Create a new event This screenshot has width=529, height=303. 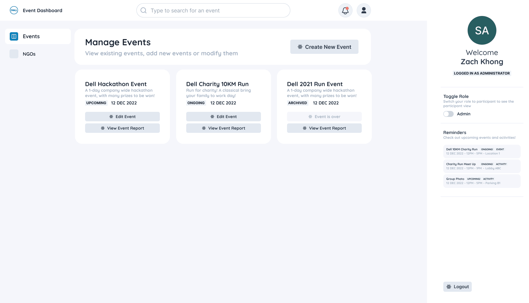pyautogui.click(x=324, y=47)
